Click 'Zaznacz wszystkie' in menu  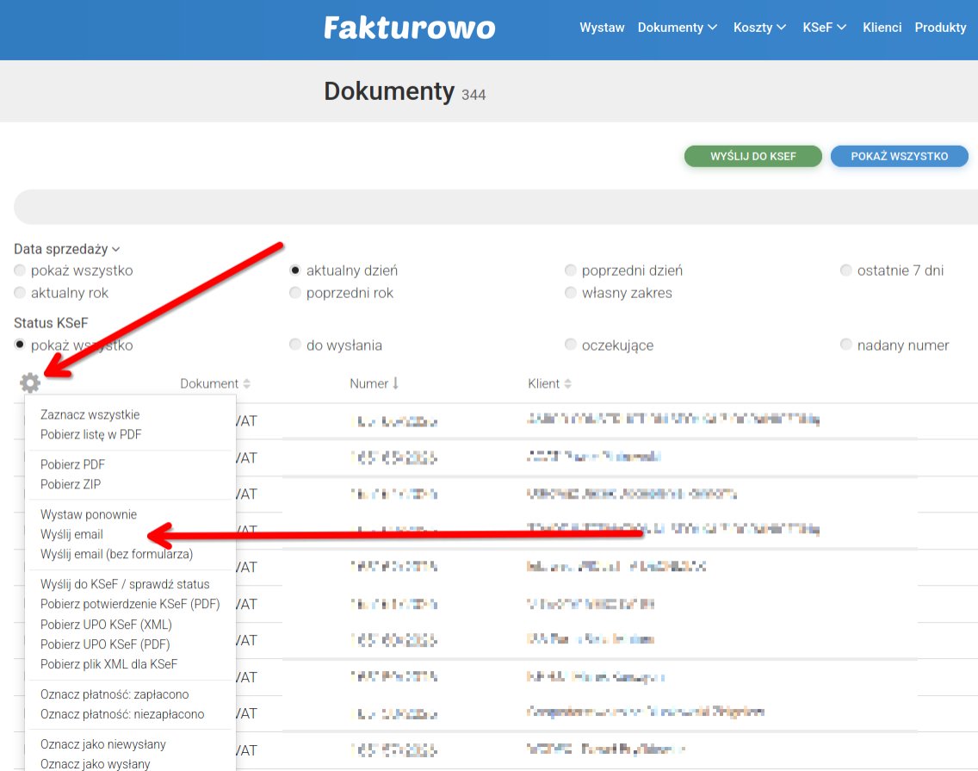[90, 414]
